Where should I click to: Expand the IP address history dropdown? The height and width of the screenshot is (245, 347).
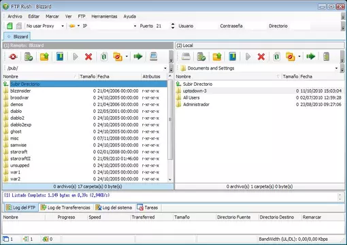click(x=135, y=26)
